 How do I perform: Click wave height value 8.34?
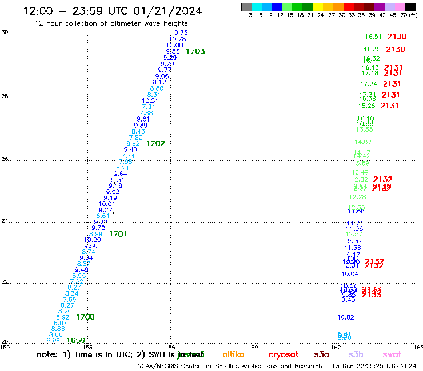tap(71, 294)
